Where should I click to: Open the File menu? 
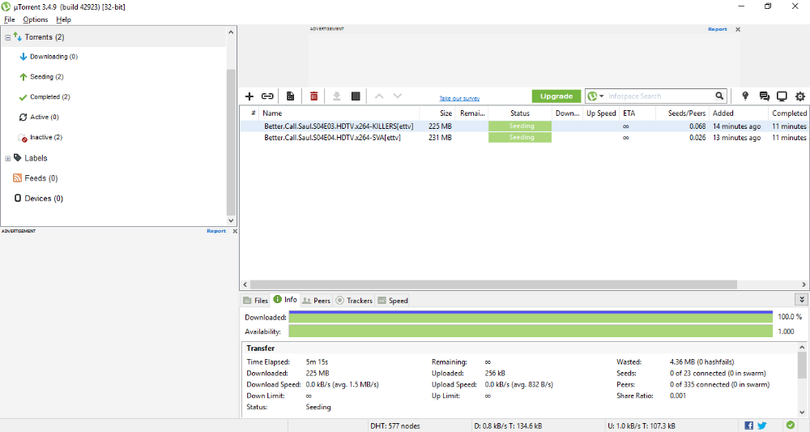pos(10,19)
